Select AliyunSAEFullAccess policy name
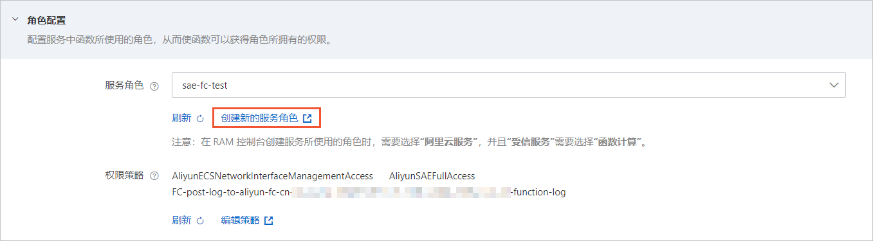The width and height of the screenshot is (873, 241). [x=432, y=176]
